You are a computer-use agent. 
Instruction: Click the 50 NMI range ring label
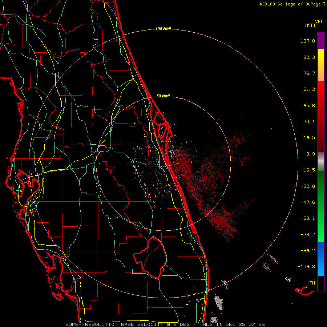163,96
